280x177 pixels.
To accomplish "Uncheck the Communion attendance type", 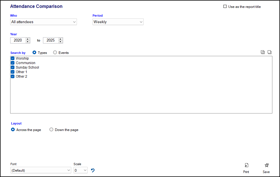I will coord(13,63).
